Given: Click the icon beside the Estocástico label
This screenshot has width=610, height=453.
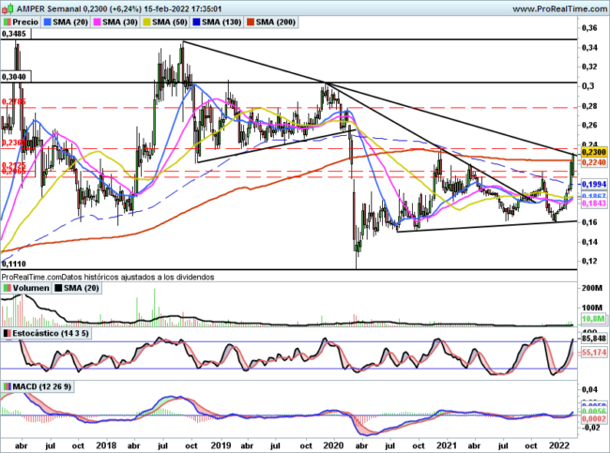Looking at the screenshot, I should (7, 333).
